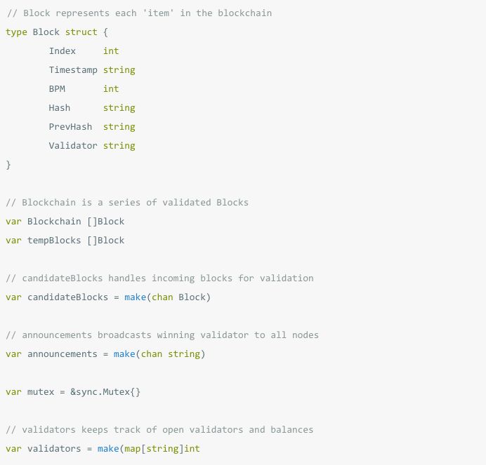
Task: Click the mutex variable name
Action: point(41,392)
